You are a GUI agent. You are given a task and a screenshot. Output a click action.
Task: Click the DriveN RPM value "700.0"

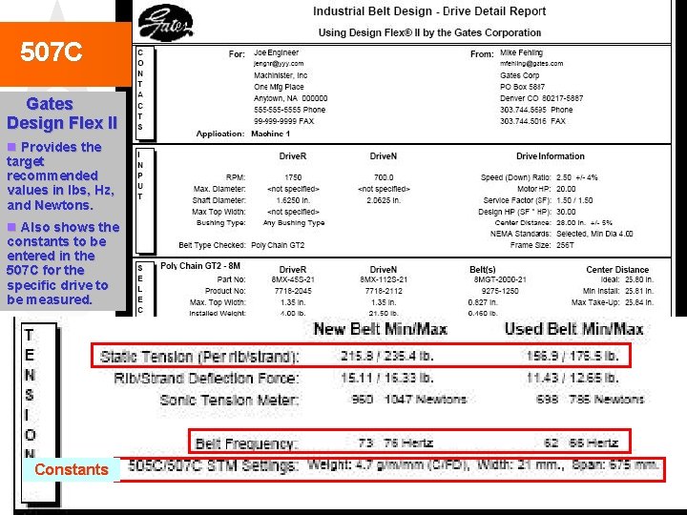[384, 177]
